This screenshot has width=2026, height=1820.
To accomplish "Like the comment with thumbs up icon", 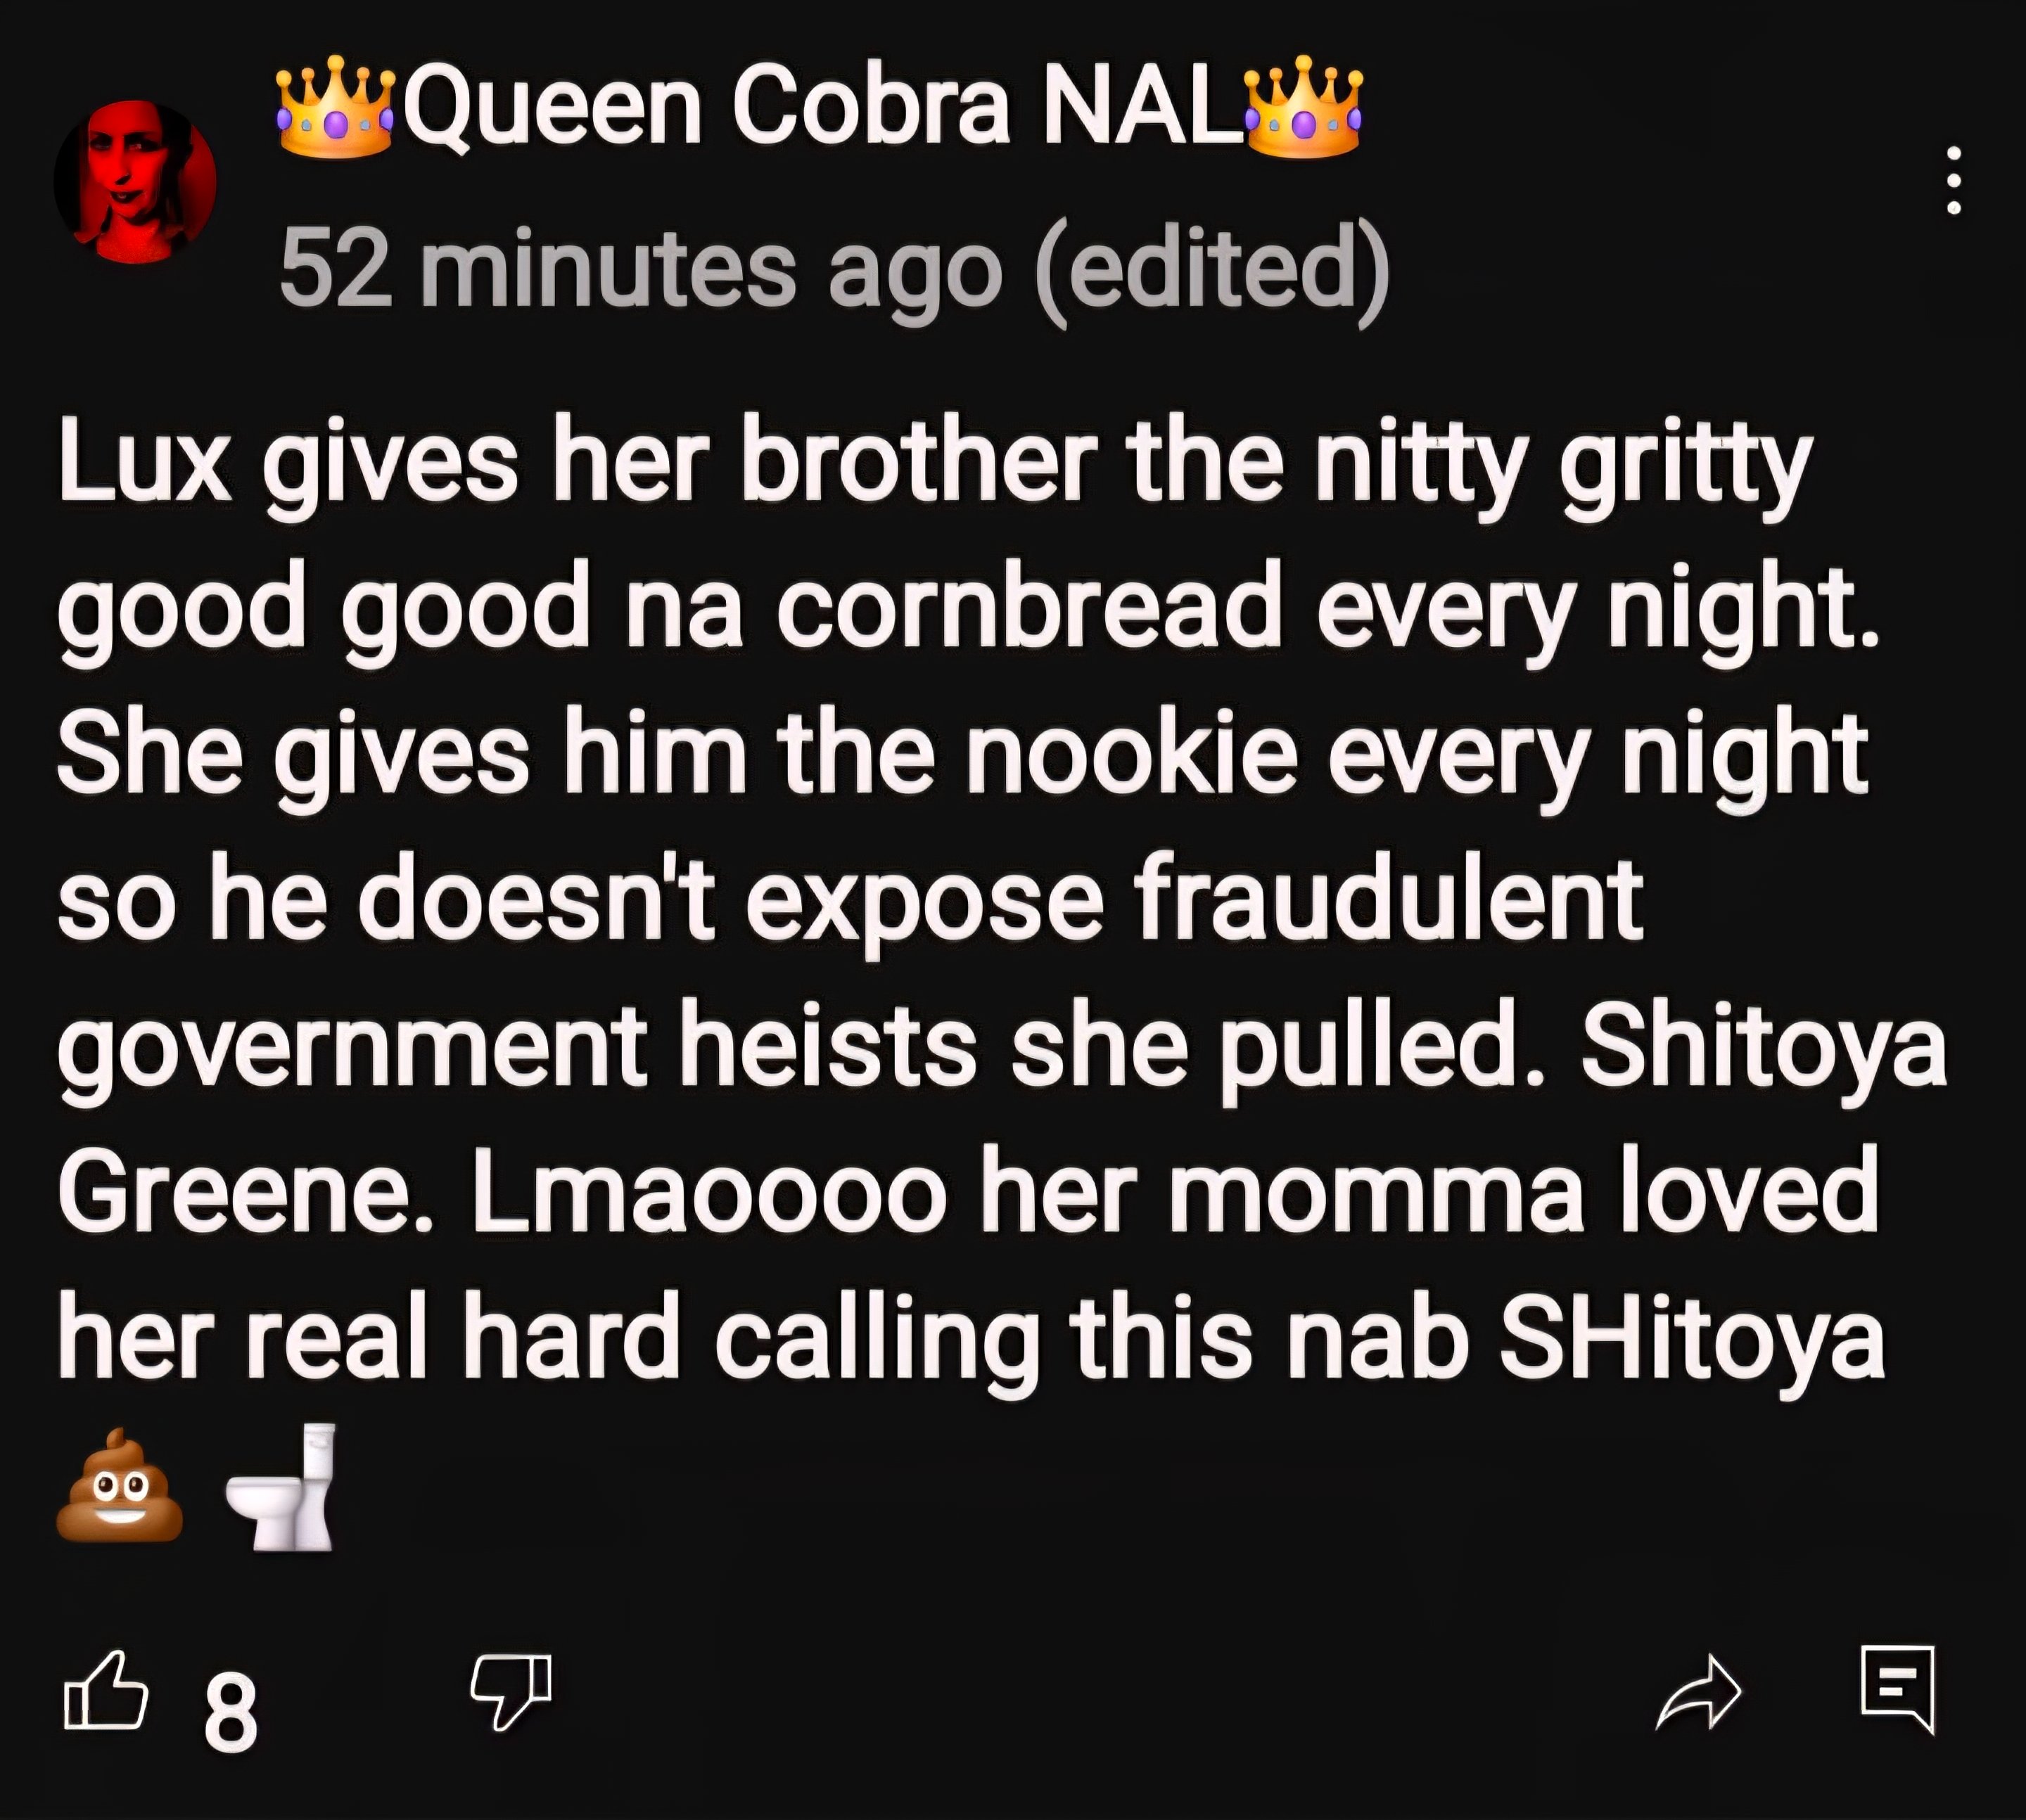I will pyautogui.click(x=106, y=1689).
